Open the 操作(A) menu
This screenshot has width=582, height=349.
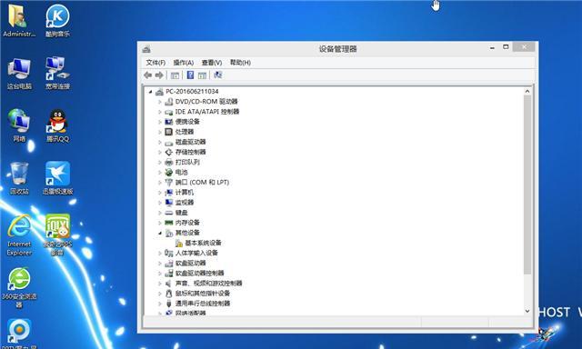[184, 63]
